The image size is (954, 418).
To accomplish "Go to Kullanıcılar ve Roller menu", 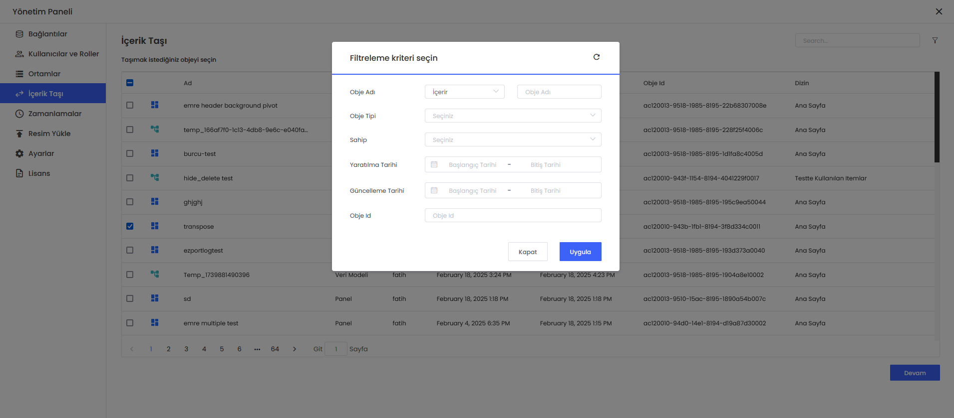I will [x=63, y=54].
